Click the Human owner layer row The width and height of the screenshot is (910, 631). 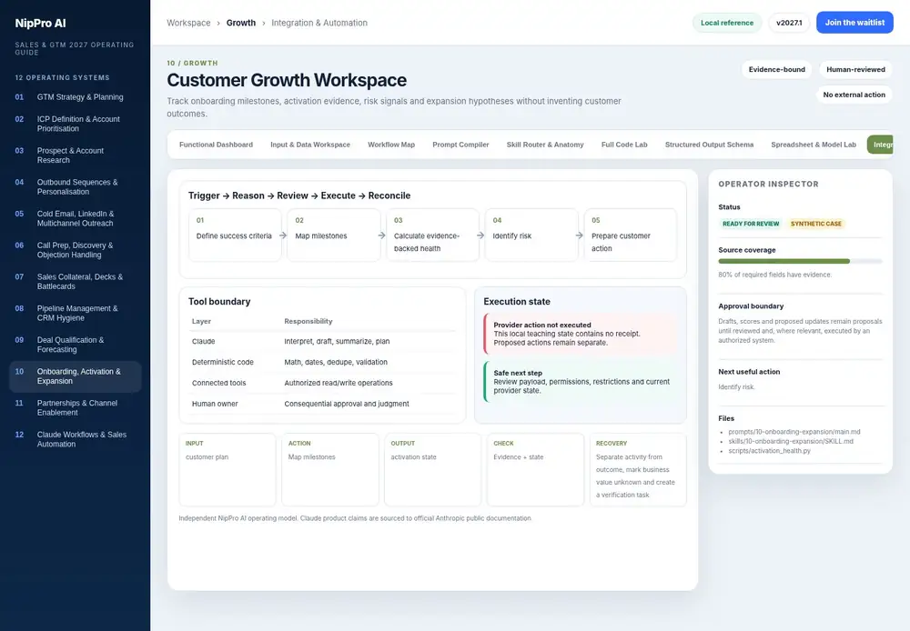point(322,404)
